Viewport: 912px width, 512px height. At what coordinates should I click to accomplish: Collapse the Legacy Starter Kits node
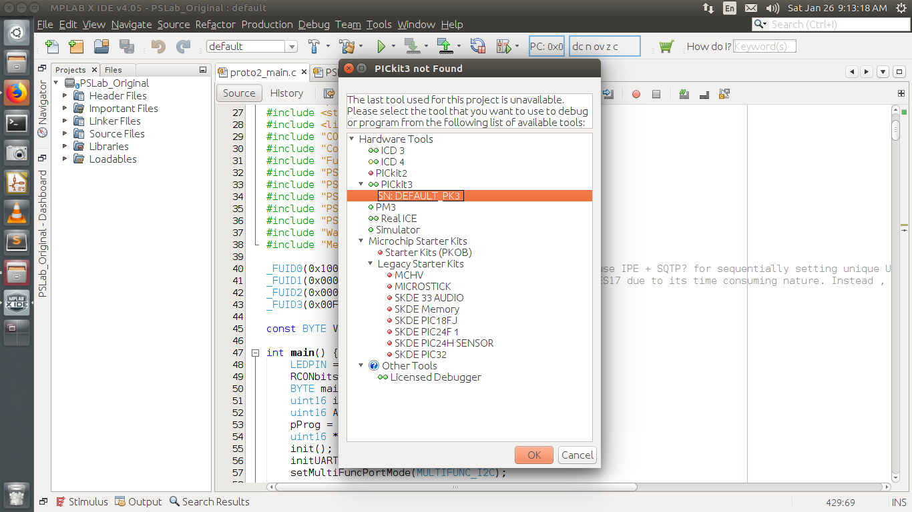pos(371,264)
